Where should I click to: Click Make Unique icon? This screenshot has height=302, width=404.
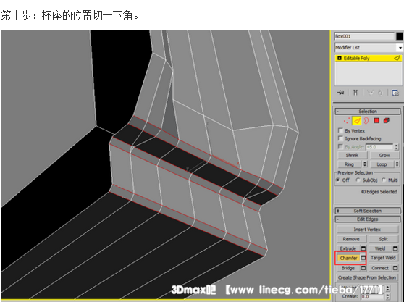click(370, 93)
